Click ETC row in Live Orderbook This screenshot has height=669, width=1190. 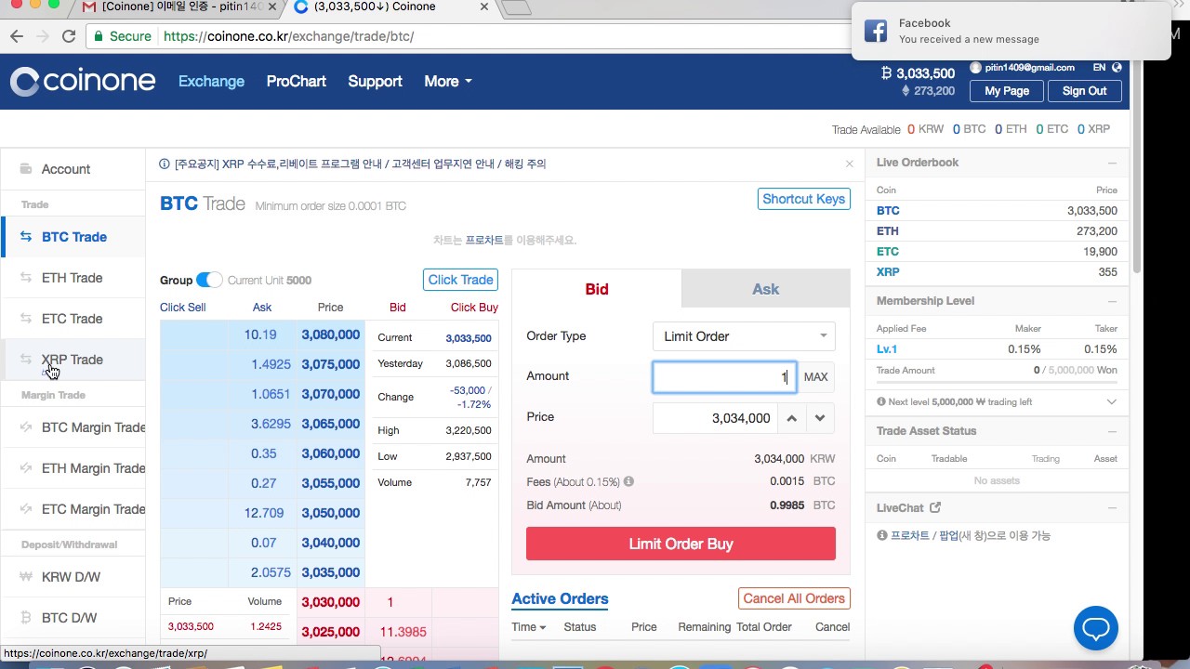[x=997, y=252]
